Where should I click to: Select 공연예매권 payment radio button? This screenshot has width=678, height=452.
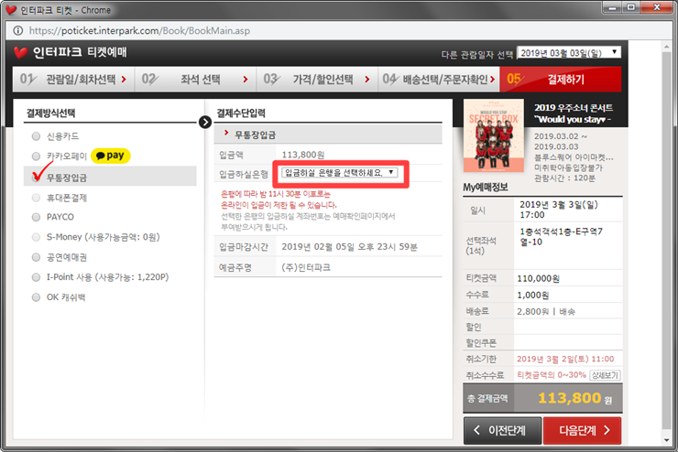click(37, 257)
